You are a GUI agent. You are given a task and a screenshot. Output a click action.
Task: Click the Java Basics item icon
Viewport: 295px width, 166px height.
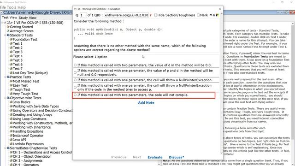11,102
